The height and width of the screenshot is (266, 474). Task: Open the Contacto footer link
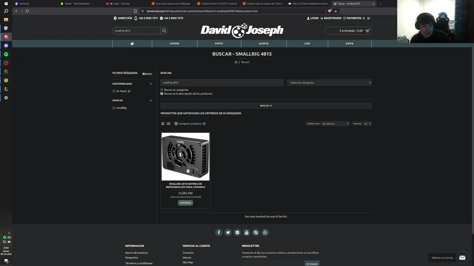[x=188, y=253]
